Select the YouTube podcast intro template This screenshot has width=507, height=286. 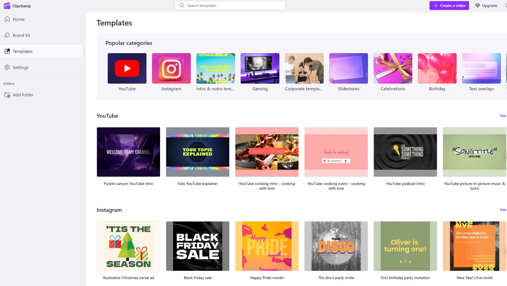tap(405, 152)
